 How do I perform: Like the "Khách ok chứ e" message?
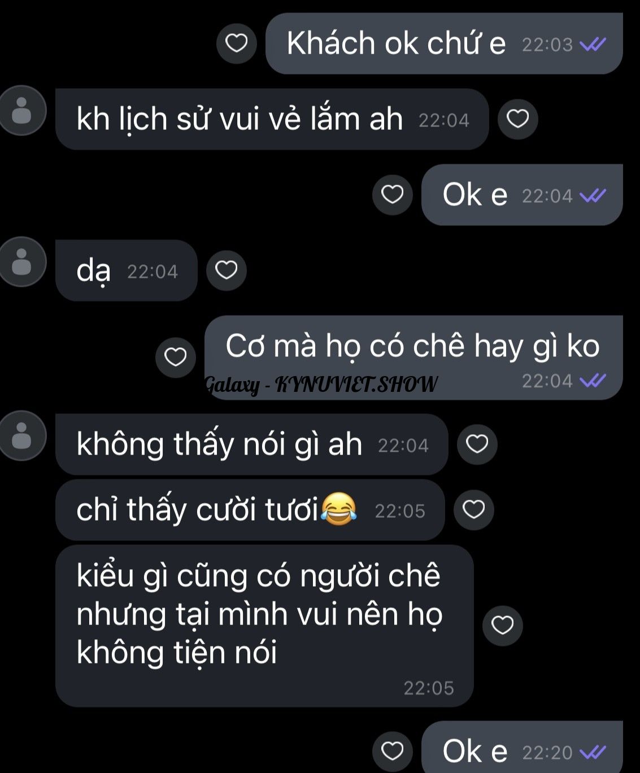coord(236,43)
